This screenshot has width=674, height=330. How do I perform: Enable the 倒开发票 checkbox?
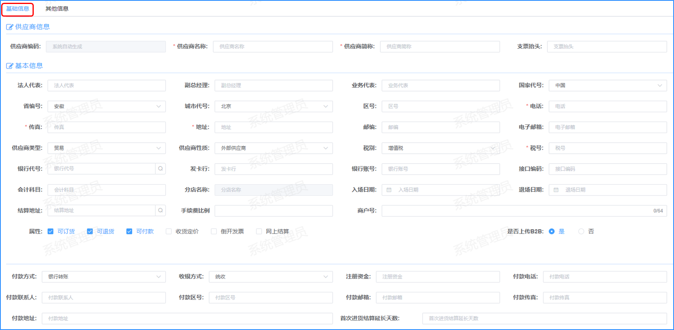point(214,231)
